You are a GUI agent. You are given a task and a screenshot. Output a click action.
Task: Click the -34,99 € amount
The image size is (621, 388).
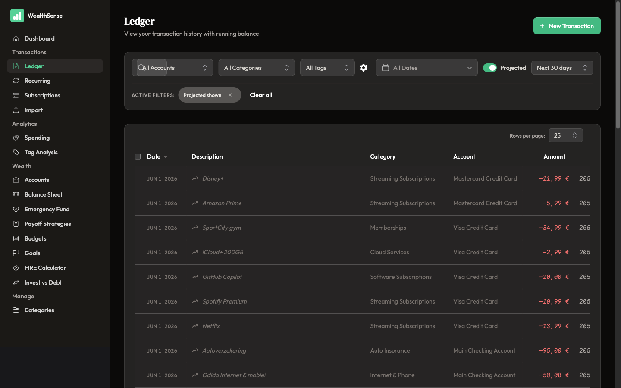pyautogui.click(x=554, y=228)
